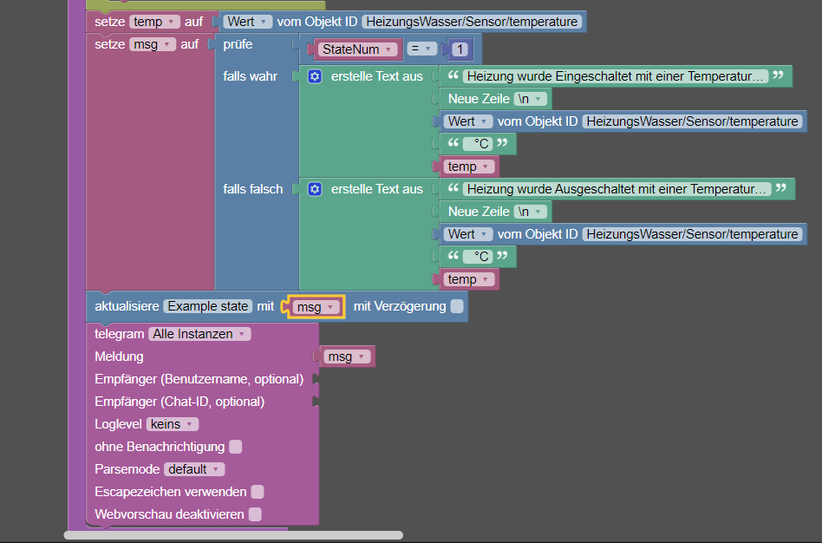Check the 'Escapezeichen verwenden' box
Image resolution: width=822 pixels, height=543 pixels.
[x=258, y=492]
